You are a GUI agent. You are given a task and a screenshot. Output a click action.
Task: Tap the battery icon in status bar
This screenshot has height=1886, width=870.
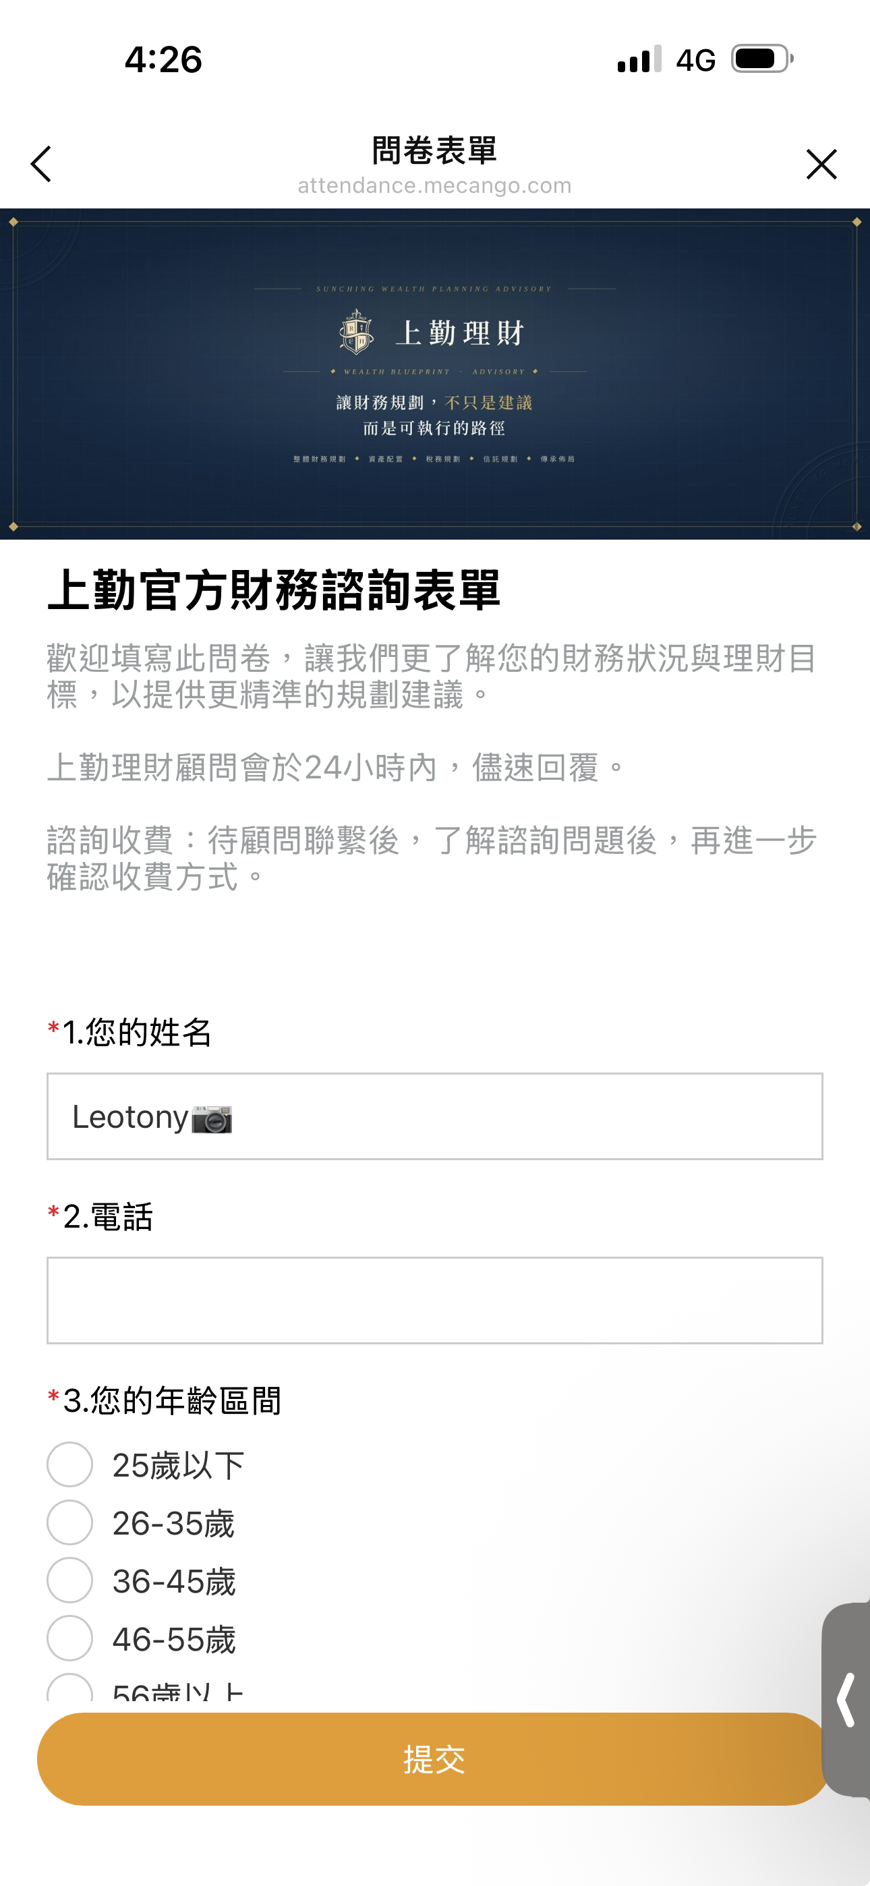(x=762, y=59)
